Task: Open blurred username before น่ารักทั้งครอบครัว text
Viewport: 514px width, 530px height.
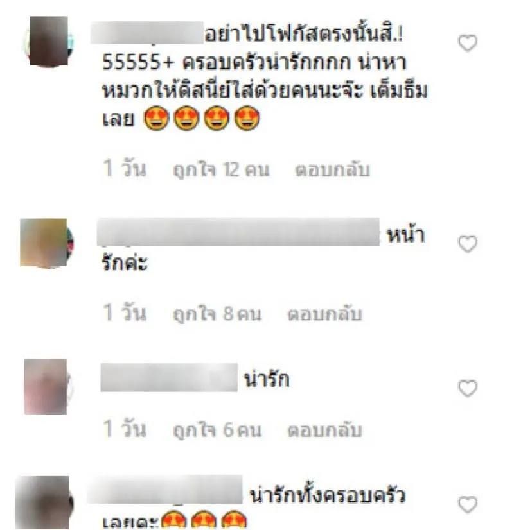Action: [164, 490]
